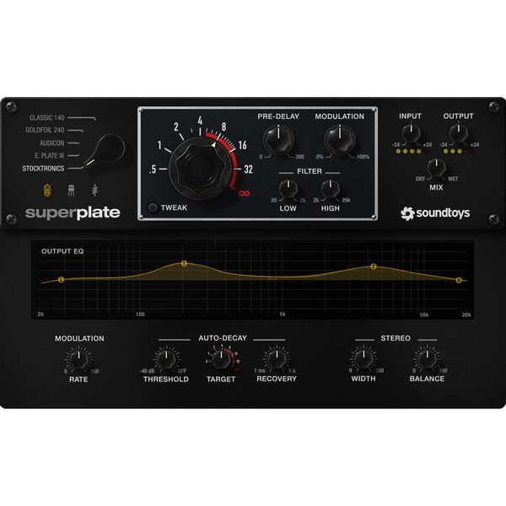Click the Input level knob

(411, 132)
